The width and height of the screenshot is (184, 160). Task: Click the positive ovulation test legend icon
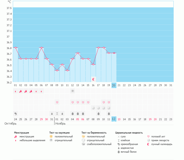point(51,136)
